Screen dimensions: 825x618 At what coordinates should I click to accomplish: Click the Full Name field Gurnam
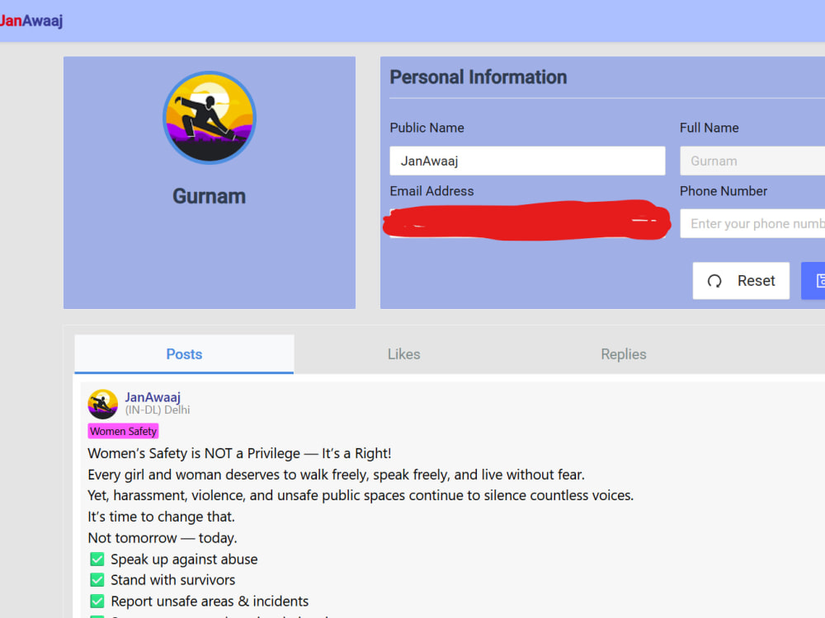(x=752, y=161)
